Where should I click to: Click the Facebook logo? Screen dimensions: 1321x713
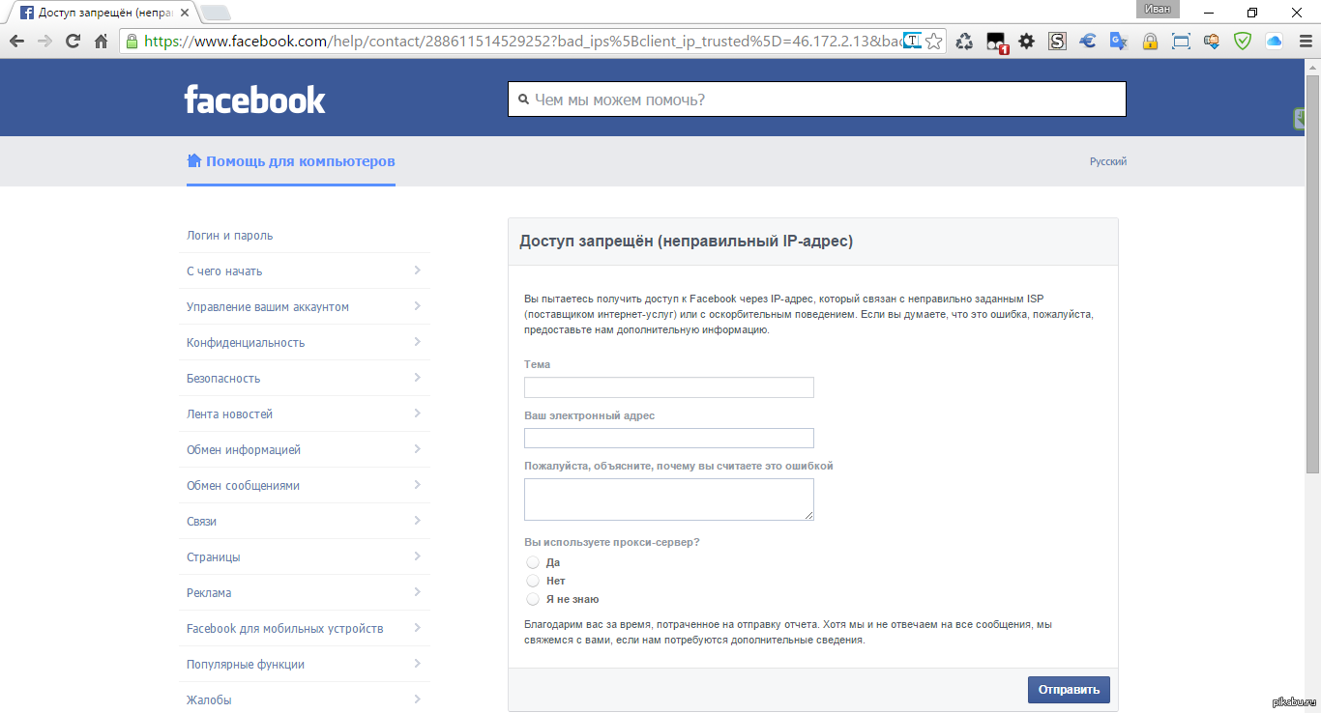[x=255, y=100]
